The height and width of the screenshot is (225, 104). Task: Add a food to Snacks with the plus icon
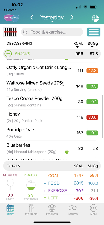click(8, 54)
